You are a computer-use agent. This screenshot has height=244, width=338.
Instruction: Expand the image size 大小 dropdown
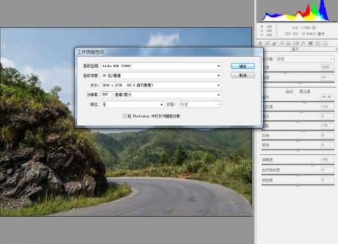coord(161,85)
